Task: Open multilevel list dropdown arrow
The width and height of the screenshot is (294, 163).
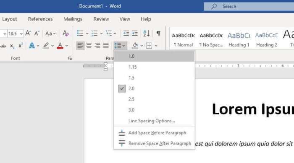Action: click(115, 34)
